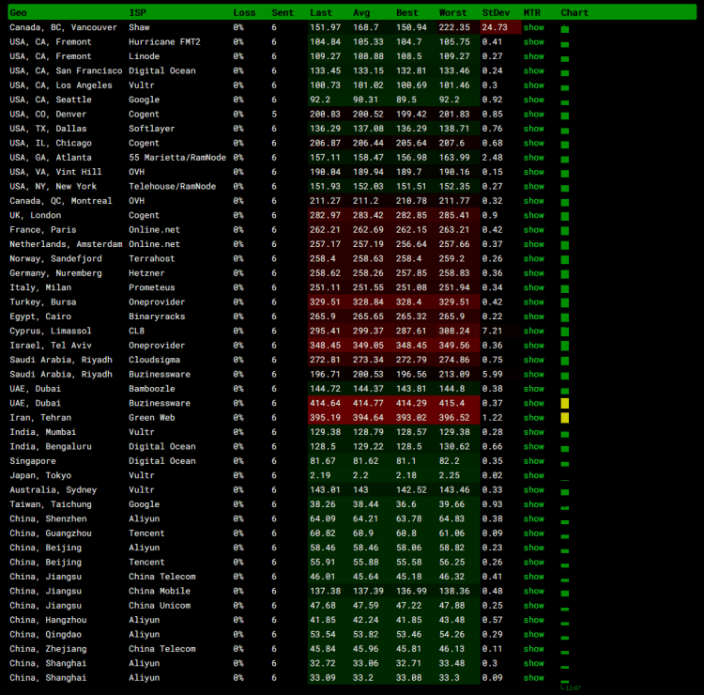Click green chart bar for Bursa Oneprovider

565,302
